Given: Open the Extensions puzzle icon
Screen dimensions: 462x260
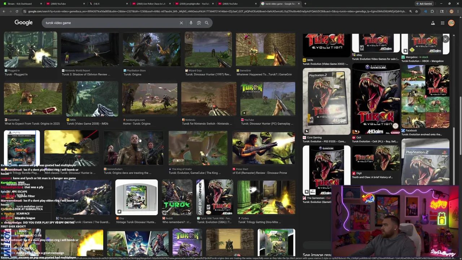Looking at the screenshot, I should pyautogui.click(x=432, y=11).
